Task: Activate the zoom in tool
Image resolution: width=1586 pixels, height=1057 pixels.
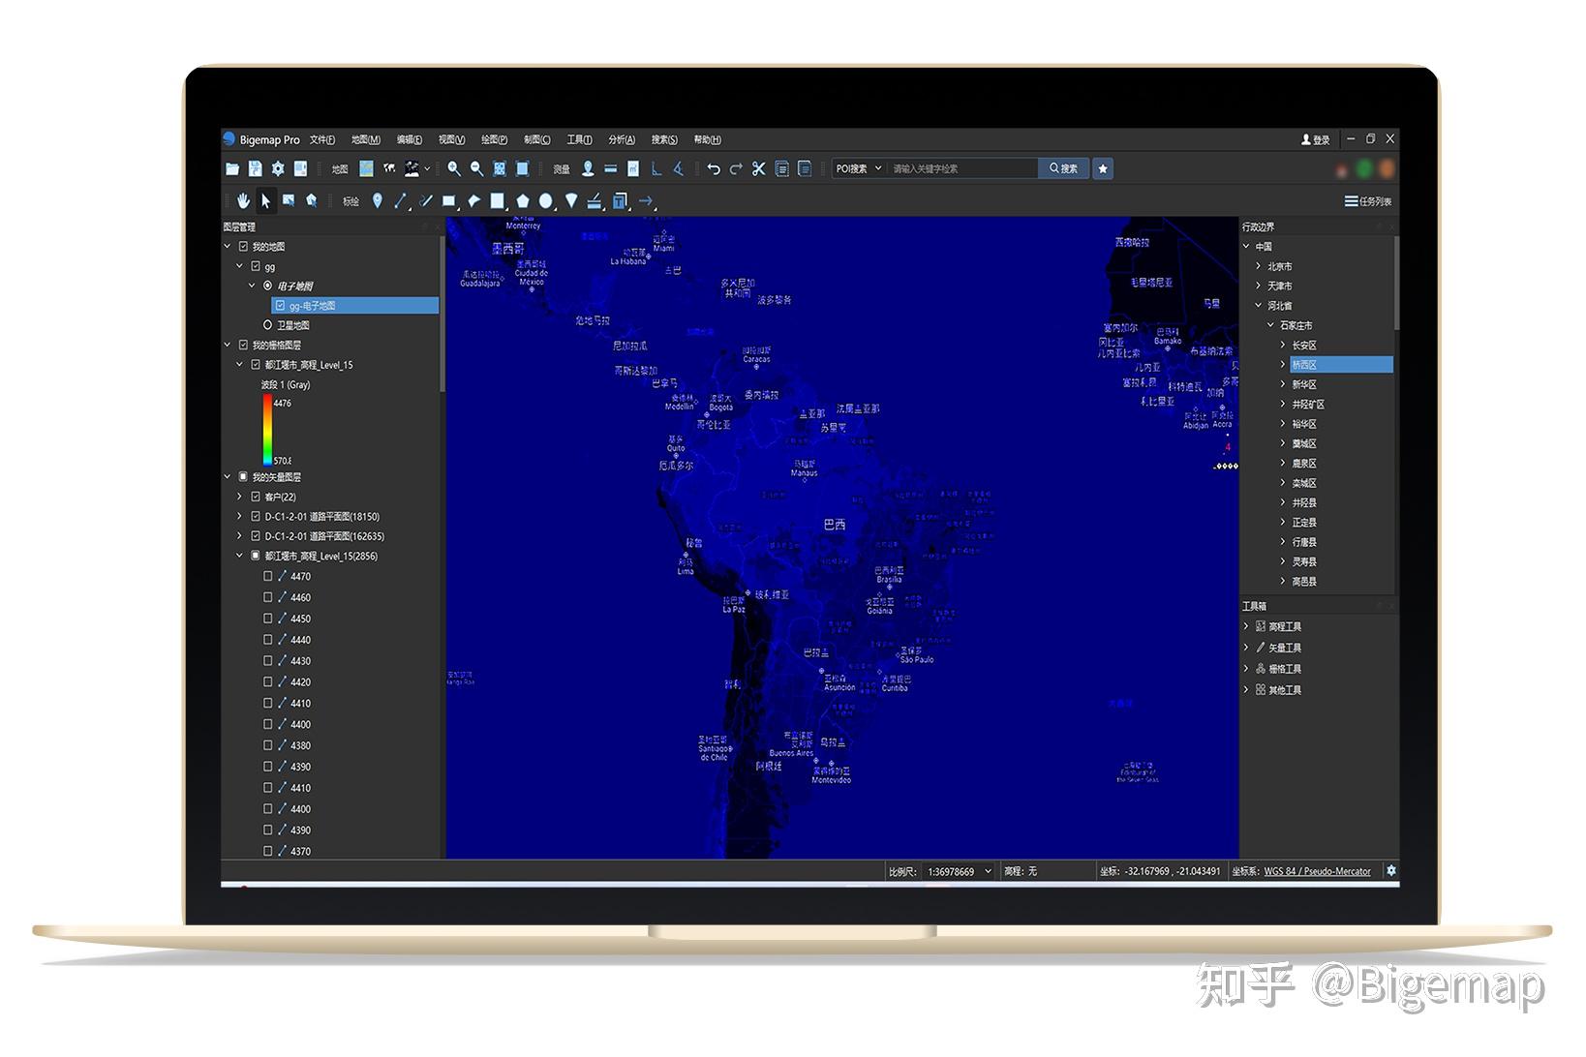Action: 453,169
